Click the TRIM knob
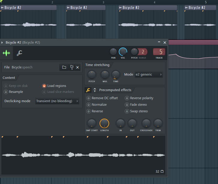The width and height of the screenshot is (218, 184). click(x=158, y=123)
